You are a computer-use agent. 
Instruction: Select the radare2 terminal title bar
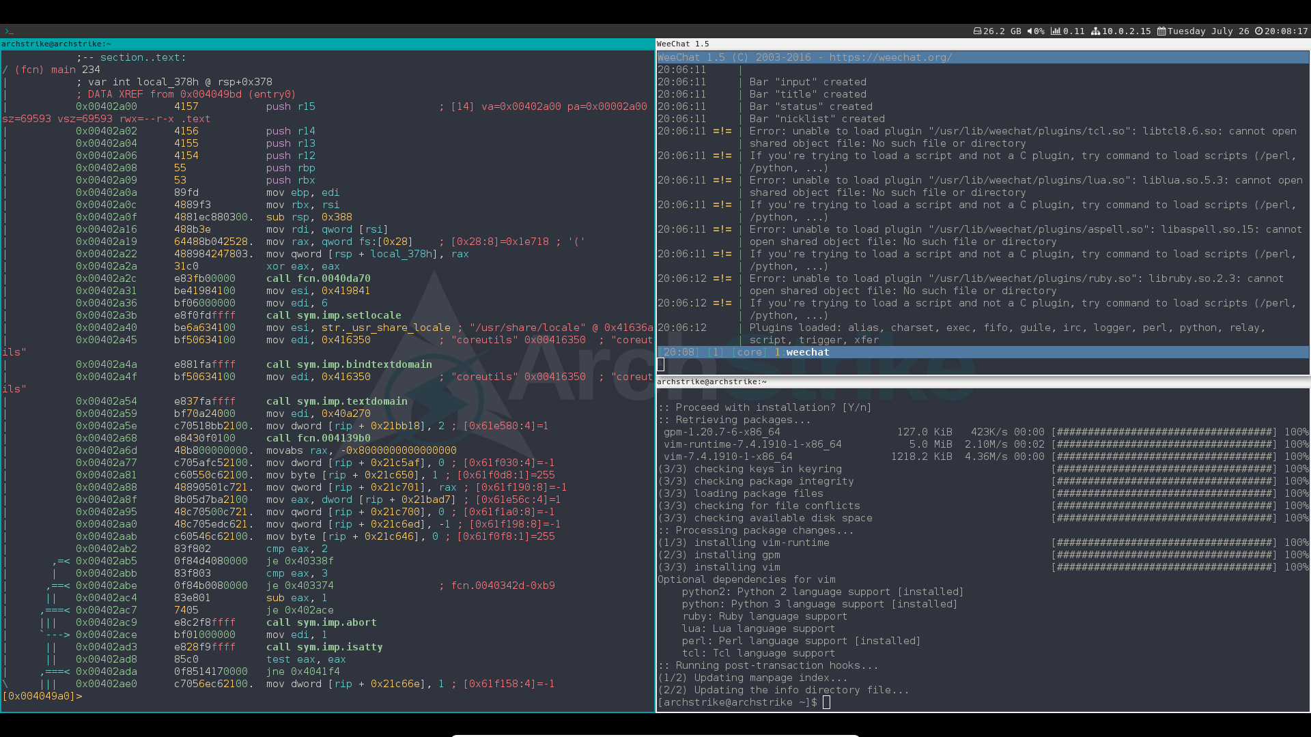tap(328, 44)
